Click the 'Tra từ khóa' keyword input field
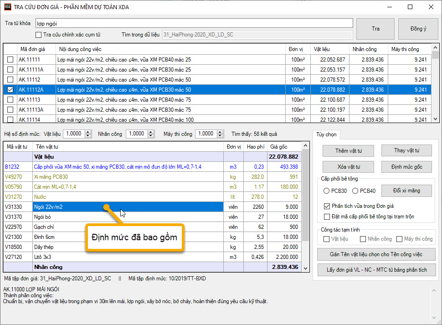Image resolution: width=442 pixels, height=325 pixels. pyautogui.click(x=194, y=23)
